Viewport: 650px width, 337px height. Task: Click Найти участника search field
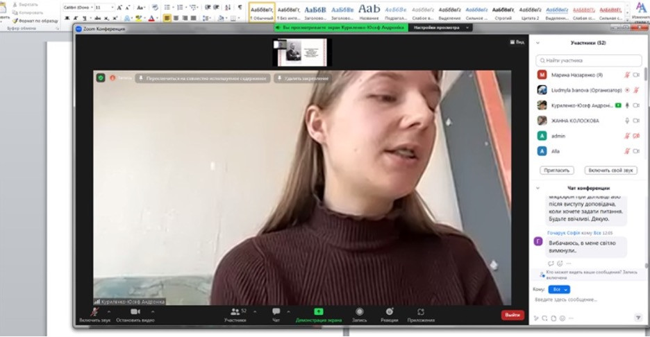coord(589,60)
